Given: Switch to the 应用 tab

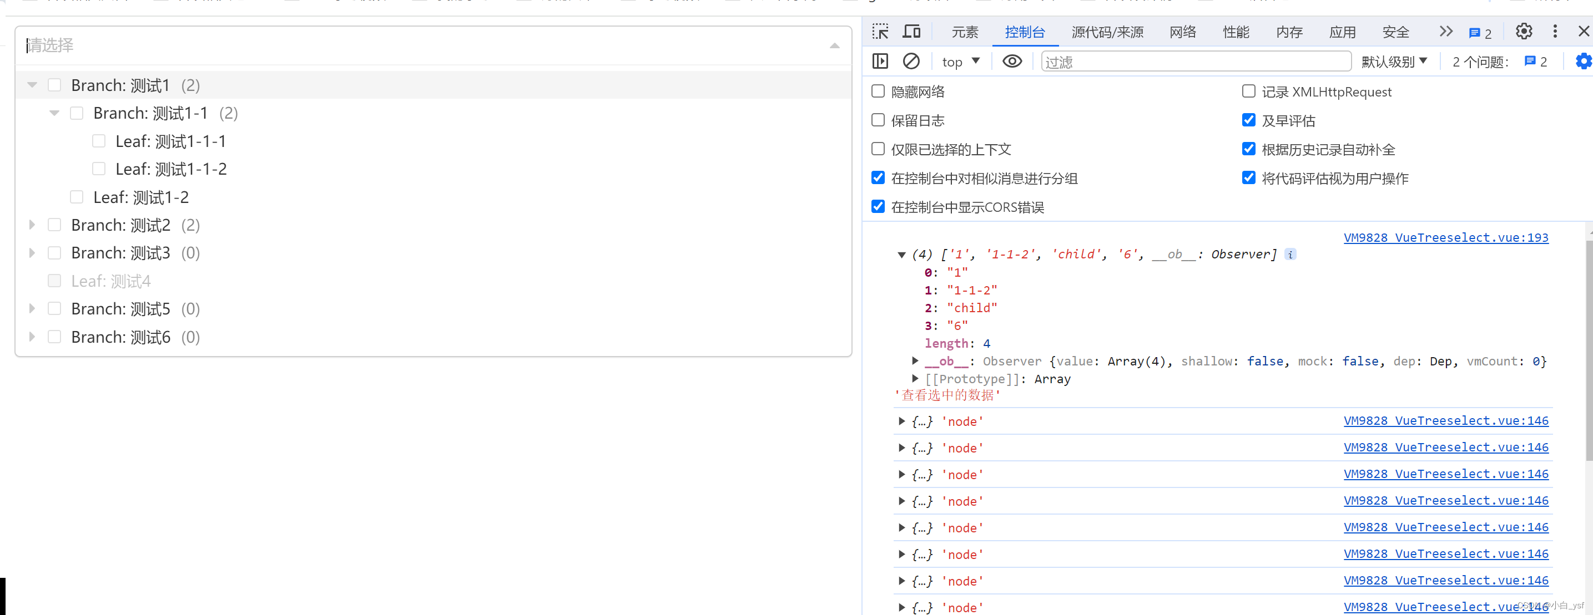Looking at the screenshot, I should pos(1342,32).
